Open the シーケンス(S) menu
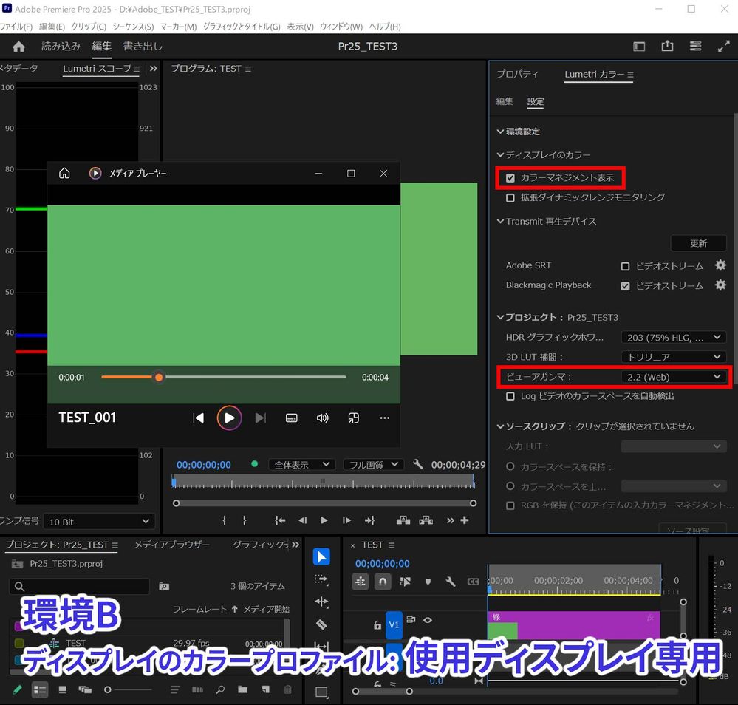The width and height of the screenshot is (738, 705). (133, 27)
